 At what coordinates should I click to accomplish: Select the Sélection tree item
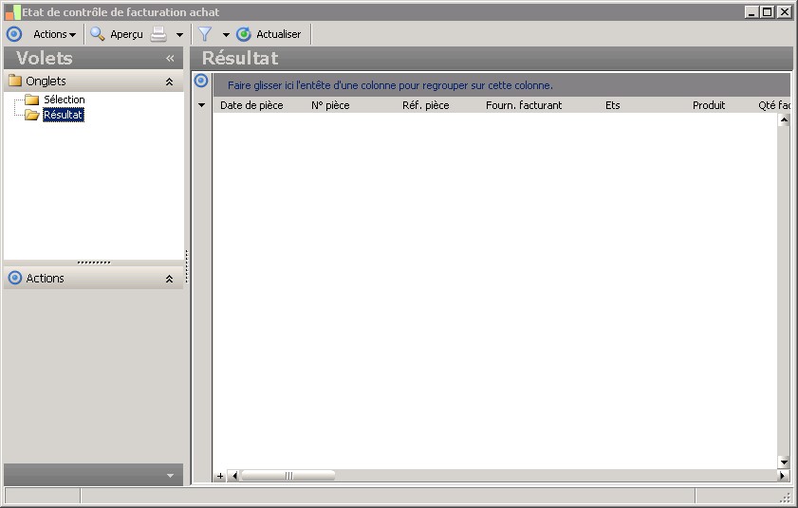pyautogui.click(x=65, y=100)
